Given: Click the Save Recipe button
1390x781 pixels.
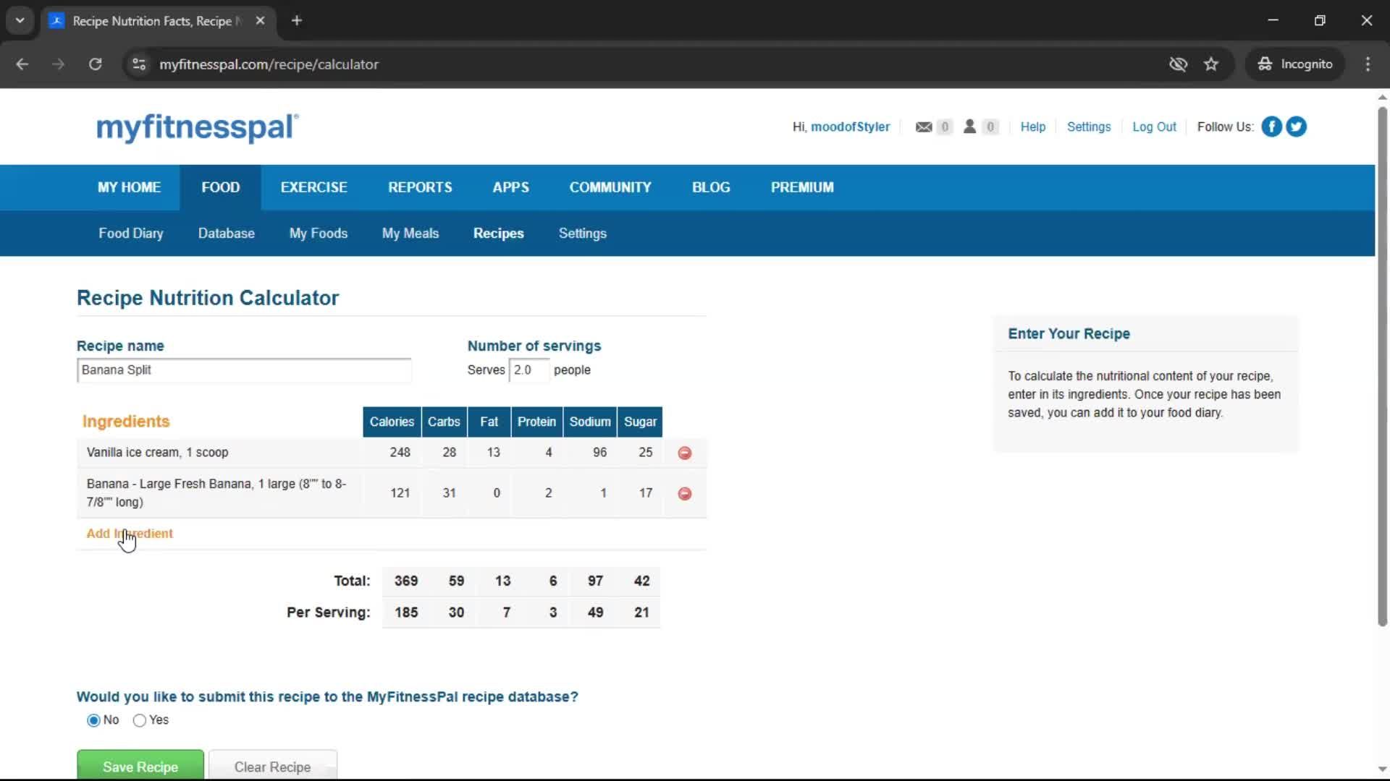Looking at the screenshot, I should (140, 765).
